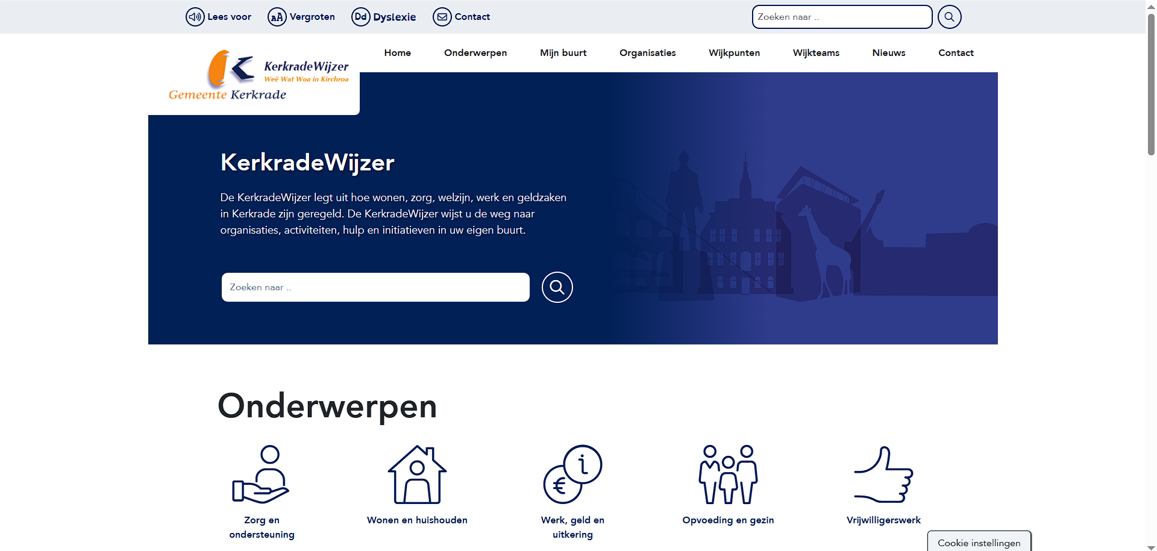Click the Vergroten text link

(312, 17)
